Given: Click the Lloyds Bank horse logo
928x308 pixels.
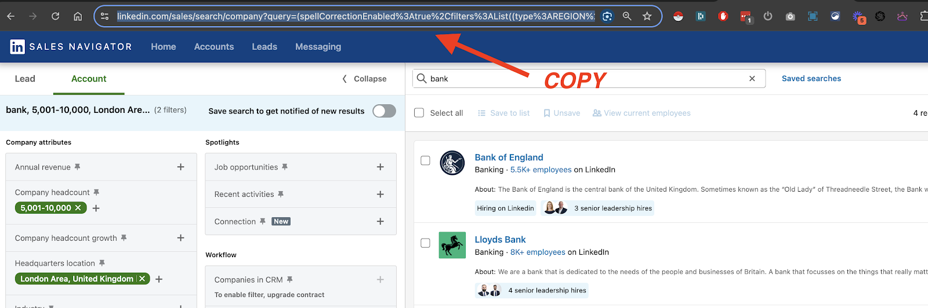Looking at the screenshot, I should [x=452, y=245].
